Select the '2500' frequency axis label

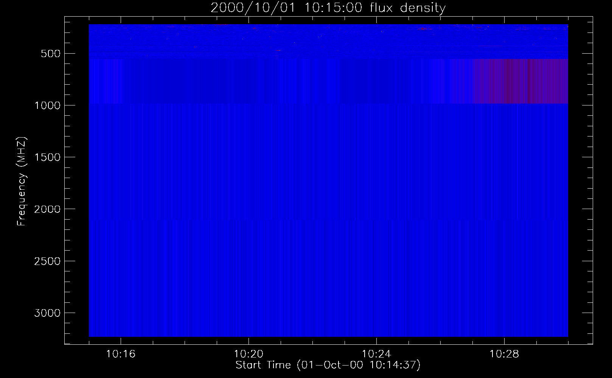tap(47, 261)
